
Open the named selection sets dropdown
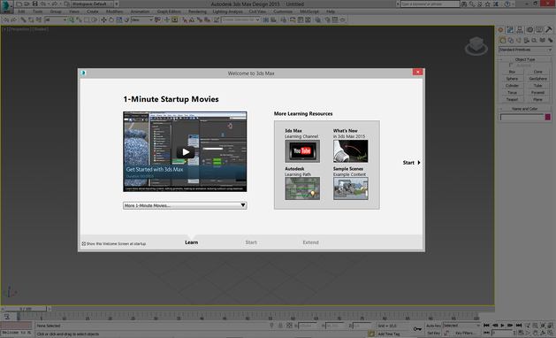coord(240,19)
